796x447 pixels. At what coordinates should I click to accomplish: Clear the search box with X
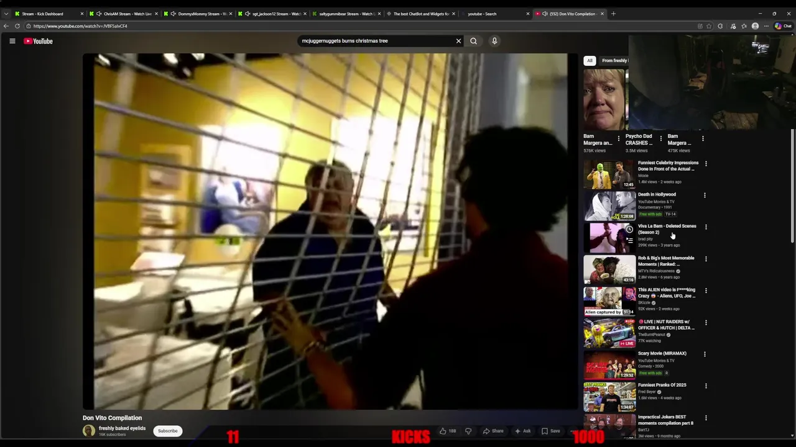pos(458,41)
